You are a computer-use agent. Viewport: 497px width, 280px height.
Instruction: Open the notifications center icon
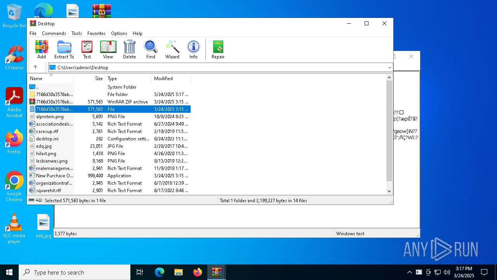point(484,272)
